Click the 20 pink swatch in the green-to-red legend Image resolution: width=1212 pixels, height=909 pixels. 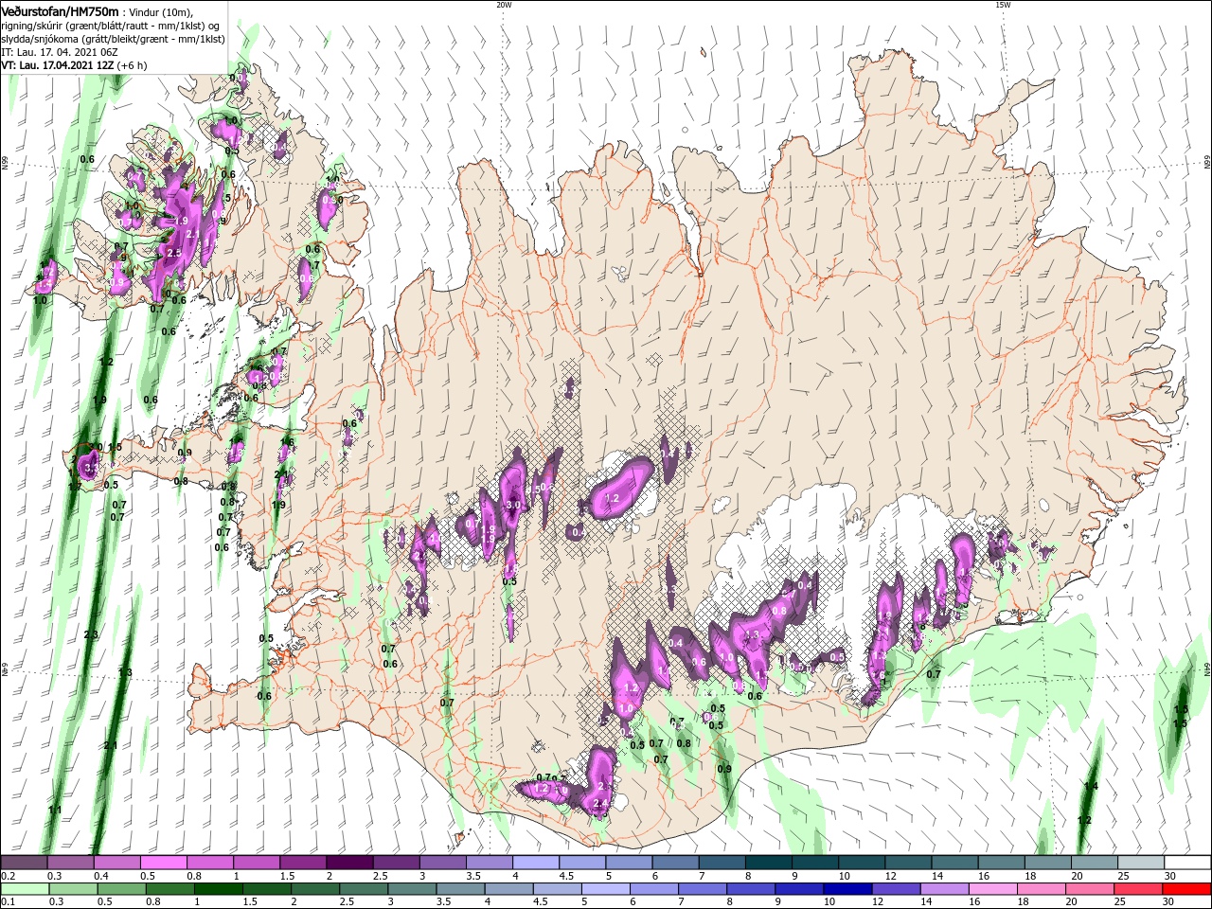(x=1088, y=889)
